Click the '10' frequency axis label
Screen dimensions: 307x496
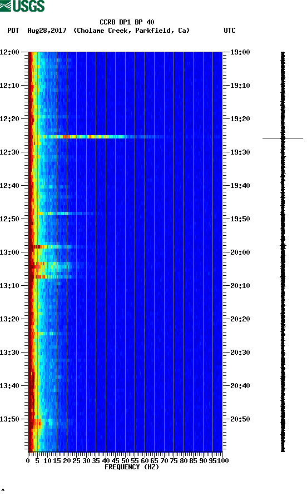click(x=47, y=461)
